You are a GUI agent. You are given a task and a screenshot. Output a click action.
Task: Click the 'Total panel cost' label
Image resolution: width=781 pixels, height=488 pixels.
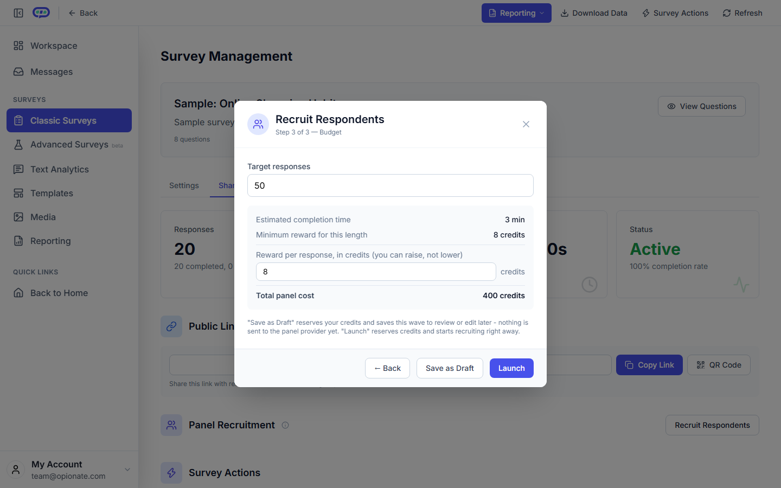coord(285,296)
